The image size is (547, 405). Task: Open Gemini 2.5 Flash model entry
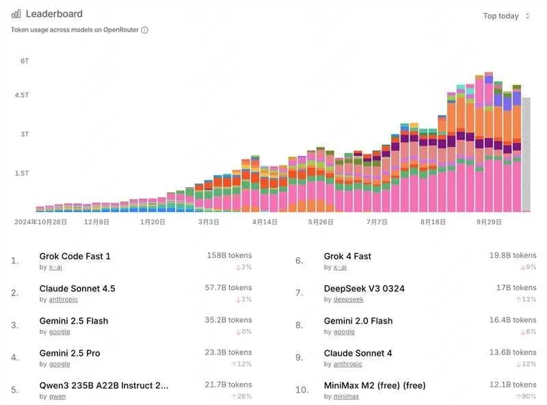tap(74, 321)
